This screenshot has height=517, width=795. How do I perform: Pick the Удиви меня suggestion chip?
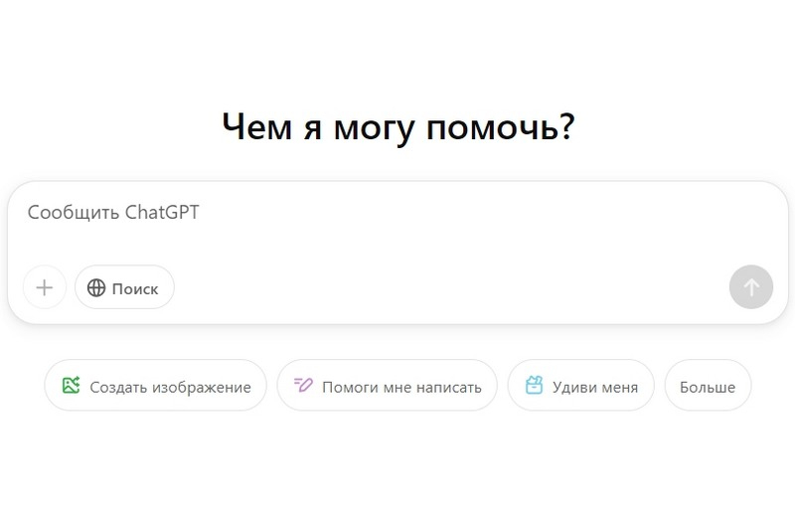pyautogui.click(x=581, y=386)
